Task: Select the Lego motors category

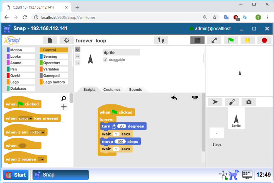Action: coord(54,82)
